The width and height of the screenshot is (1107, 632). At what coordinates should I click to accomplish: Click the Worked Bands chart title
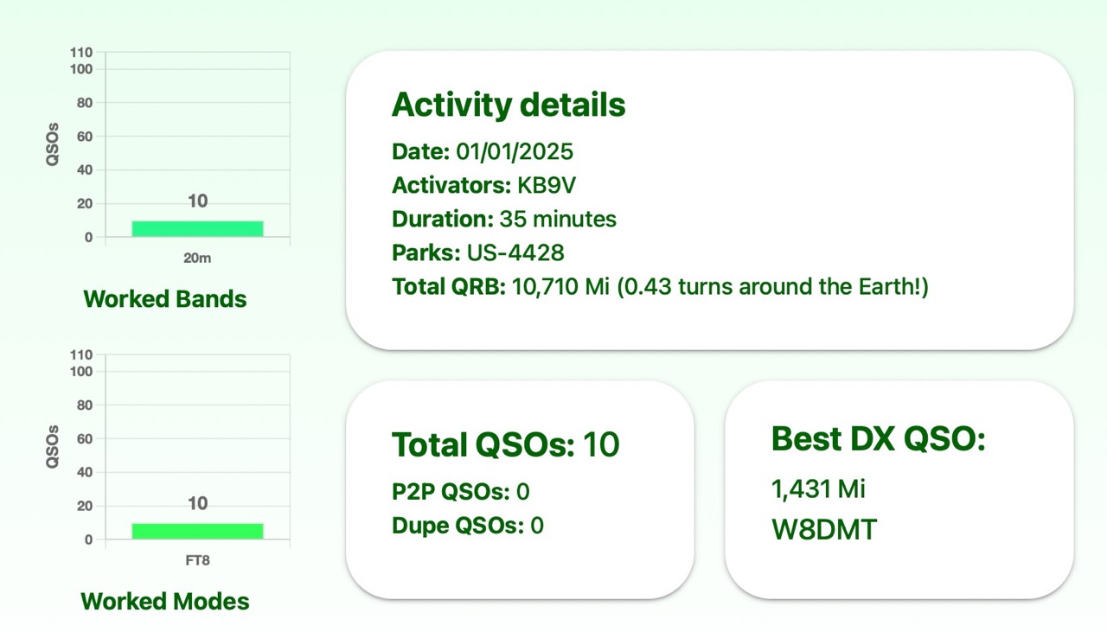coord(165,299)
